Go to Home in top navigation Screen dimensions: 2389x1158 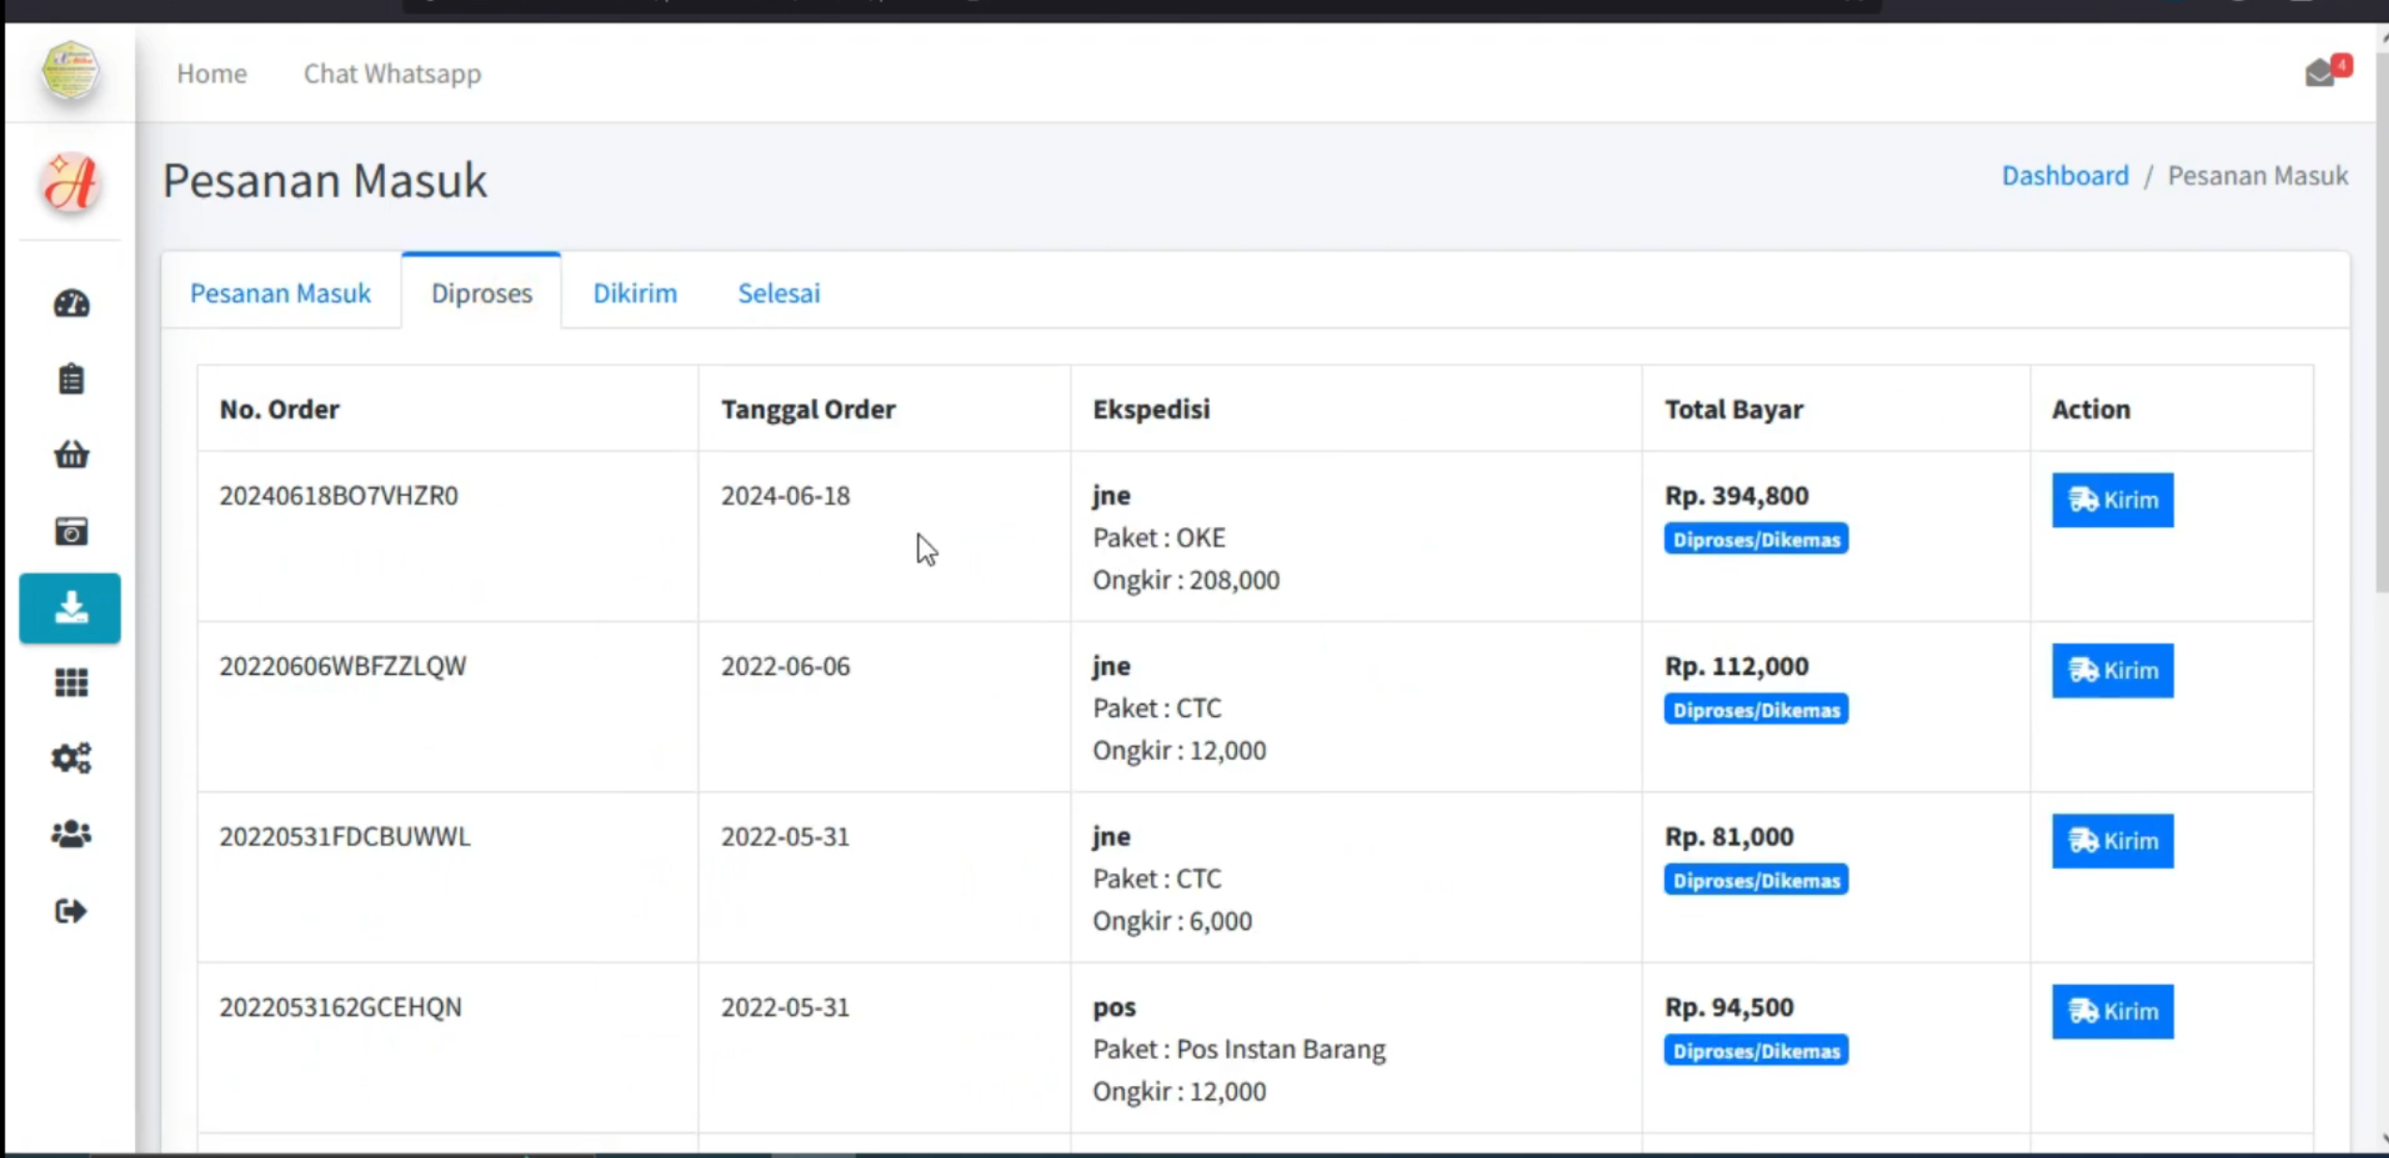point(212,73)
